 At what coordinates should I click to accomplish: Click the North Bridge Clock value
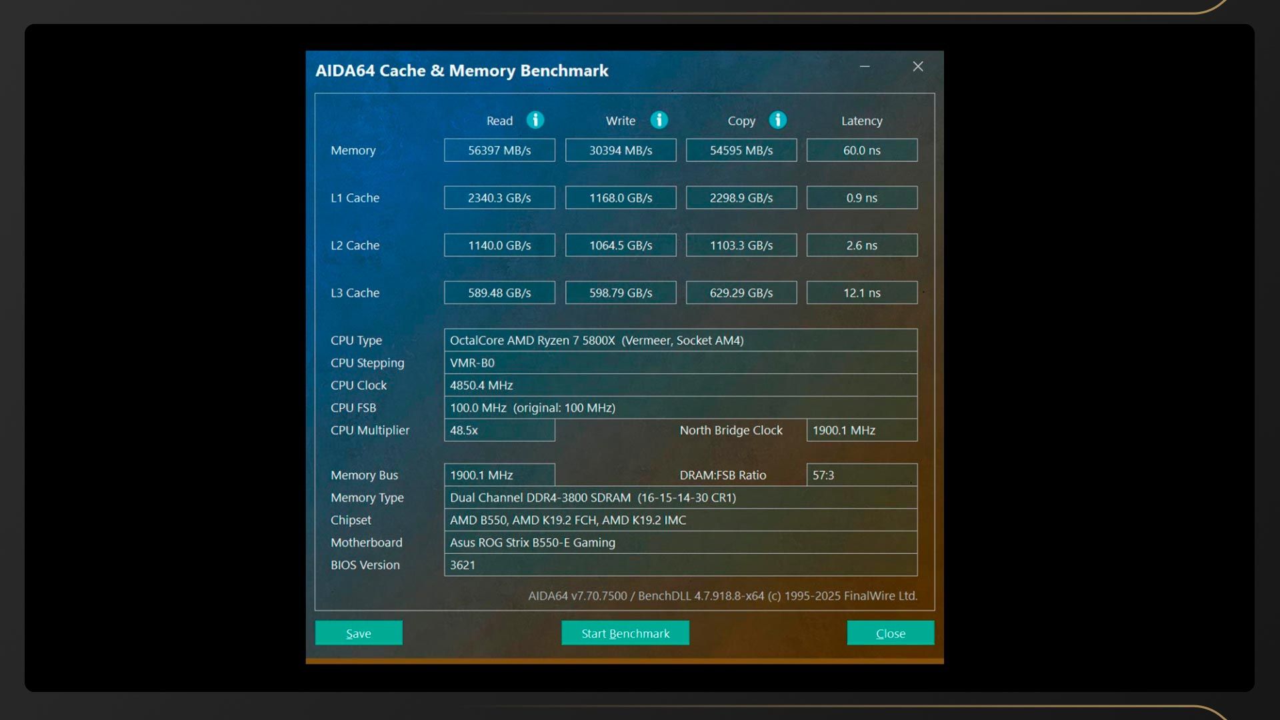click(x=861, y=431)
